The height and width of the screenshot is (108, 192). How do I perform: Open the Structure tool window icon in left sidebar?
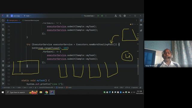click(3, 35)
